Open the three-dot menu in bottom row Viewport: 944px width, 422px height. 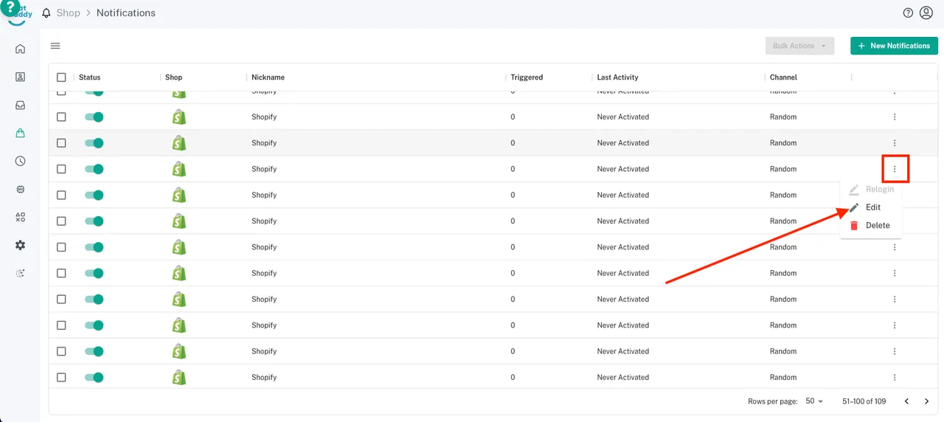[x=895, y=377]
